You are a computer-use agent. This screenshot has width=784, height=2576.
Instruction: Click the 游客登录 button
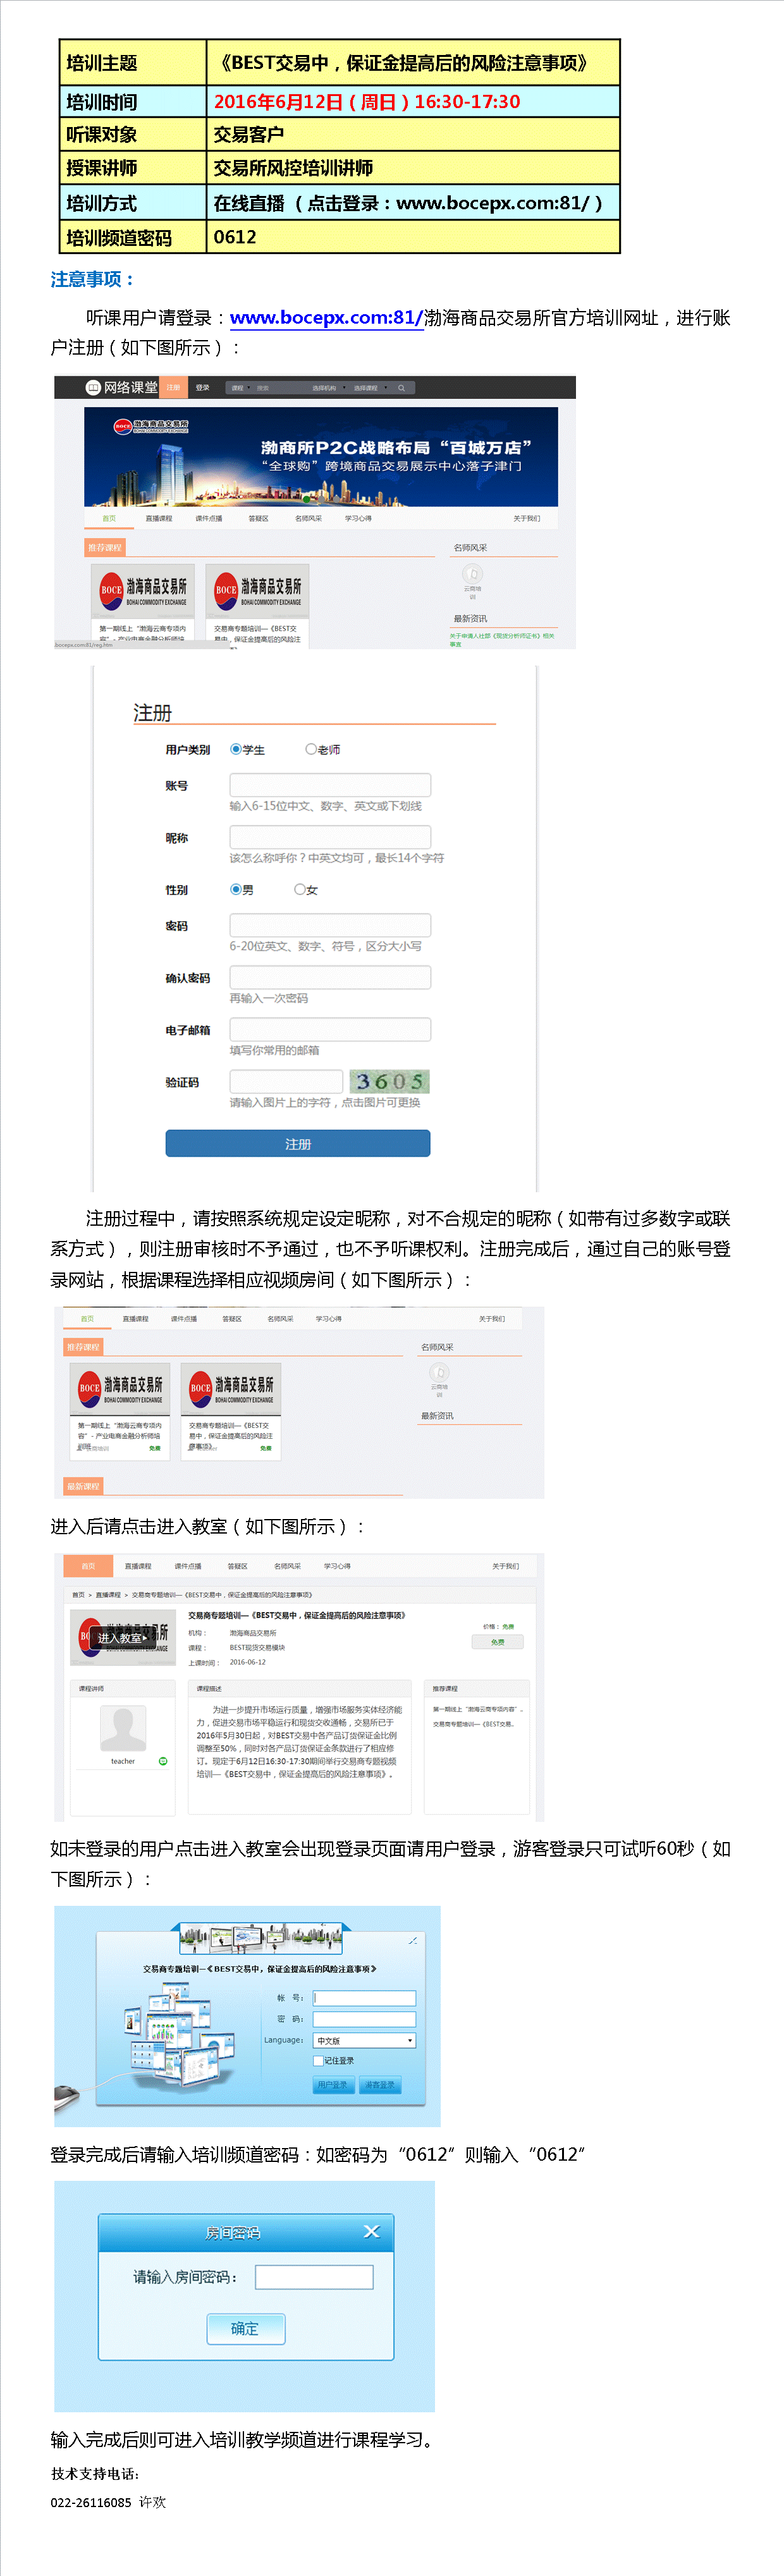pos(380,2085)
